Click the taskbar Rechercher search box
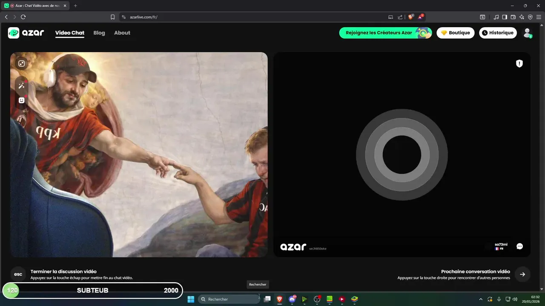Screen dimensions: 545x306 coord(230,299)
